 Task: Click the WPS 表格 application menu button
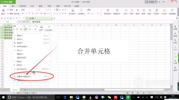[8, 2]
